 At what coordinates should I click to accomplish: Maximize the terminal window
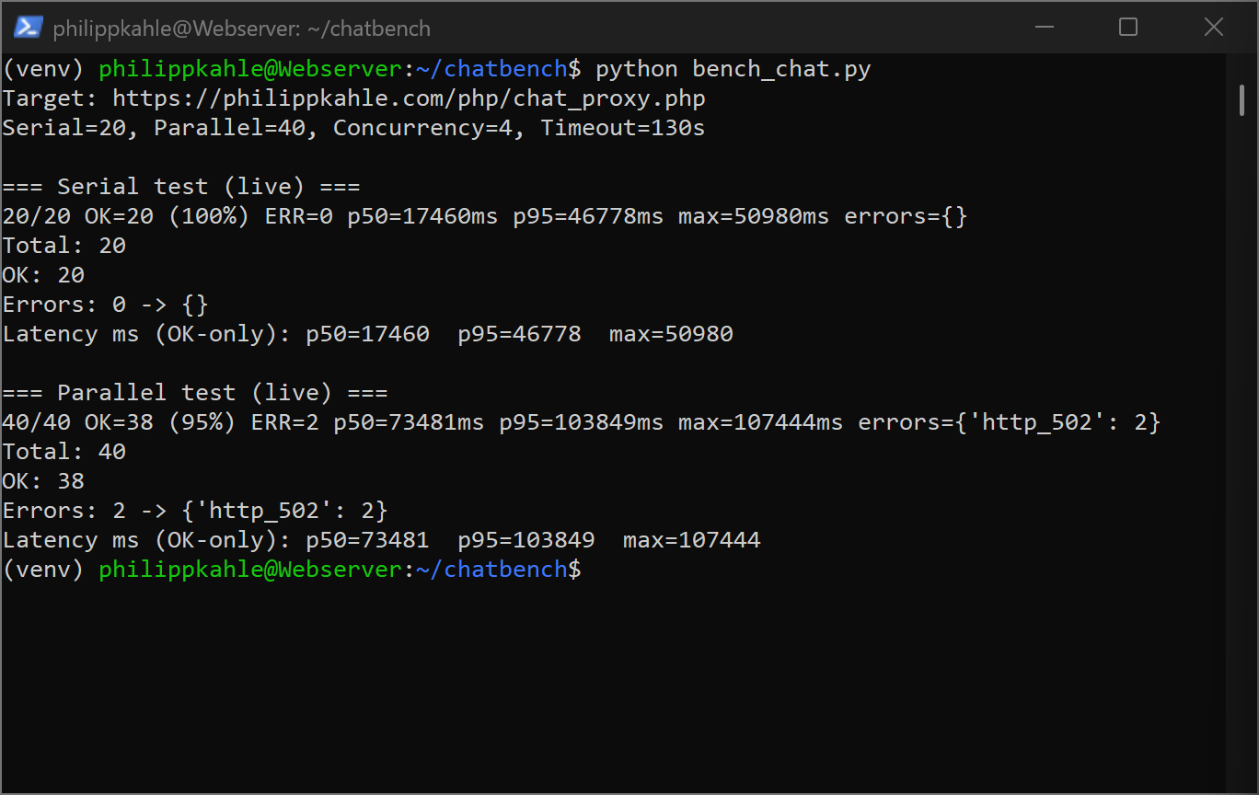coord(1128,28)
